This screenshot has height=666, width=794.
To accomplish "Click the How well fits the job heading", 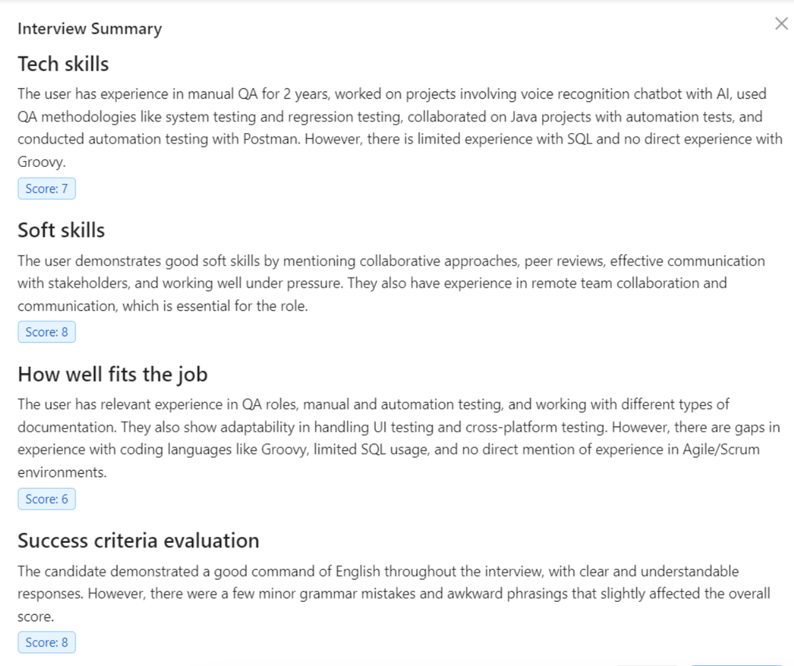I will click(x=112, y=375).
